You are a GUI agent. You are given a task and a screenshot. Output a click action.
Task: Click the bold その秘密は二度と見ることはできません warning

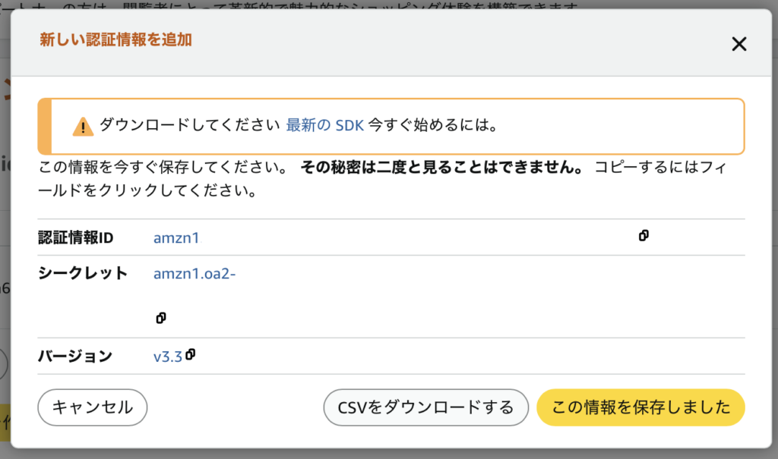[x=442, y=167]
